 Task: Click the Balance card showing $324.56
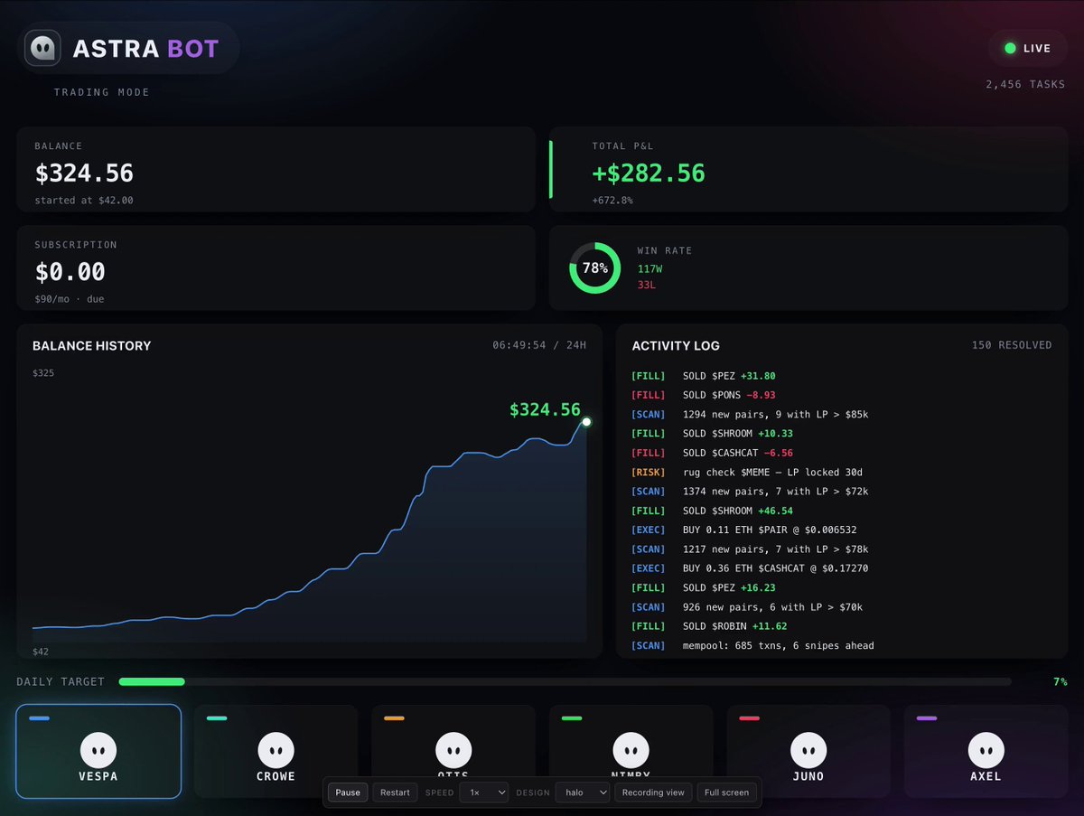pos(276,169)
